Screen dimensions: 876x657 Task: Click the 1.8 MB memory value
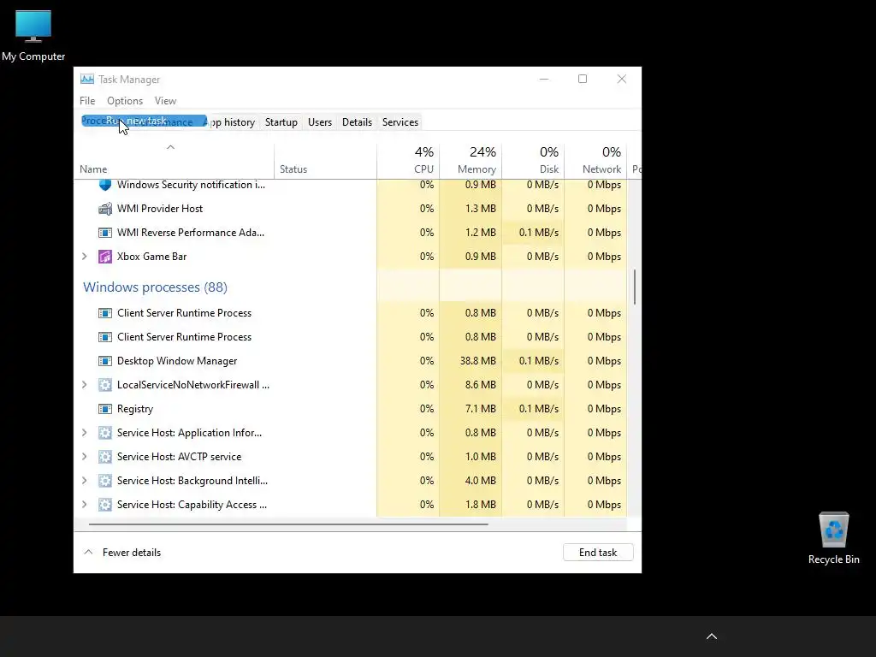[x=481, y=506]
